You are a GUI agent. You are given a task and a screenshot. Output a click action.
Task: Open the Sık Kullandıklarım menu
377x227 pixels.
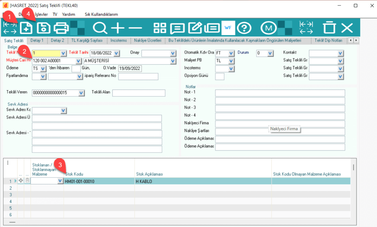(101, 14)
